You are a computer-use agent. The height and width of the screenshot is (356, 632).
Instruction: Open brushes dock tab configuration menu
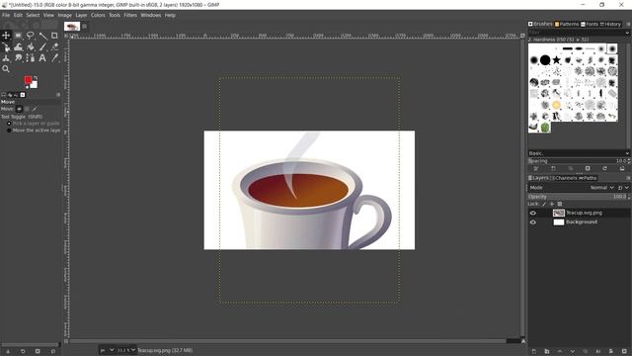coord(628,24)
